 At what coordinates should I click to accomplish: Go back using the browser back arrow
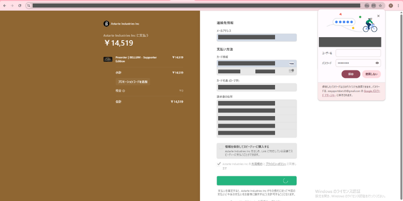coord(5,6)
